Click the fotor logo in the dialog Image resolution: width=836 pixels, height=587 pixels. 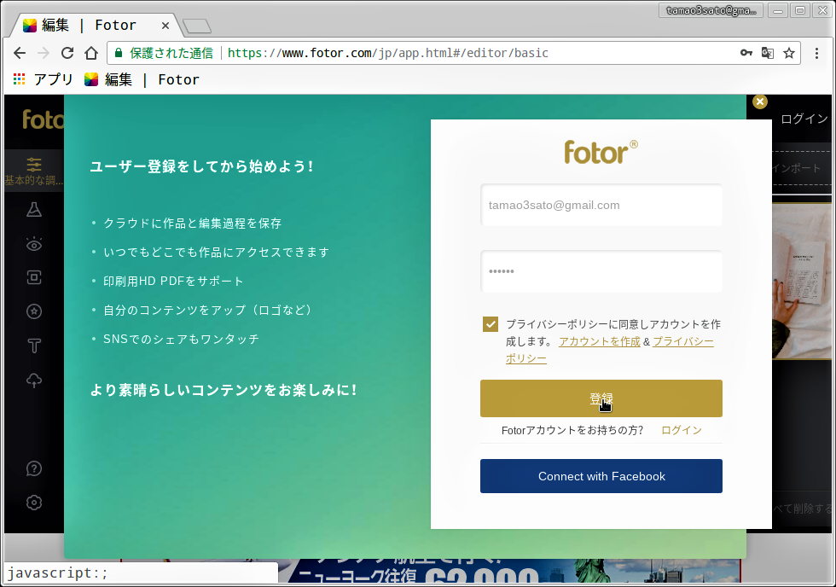point(601,152)
